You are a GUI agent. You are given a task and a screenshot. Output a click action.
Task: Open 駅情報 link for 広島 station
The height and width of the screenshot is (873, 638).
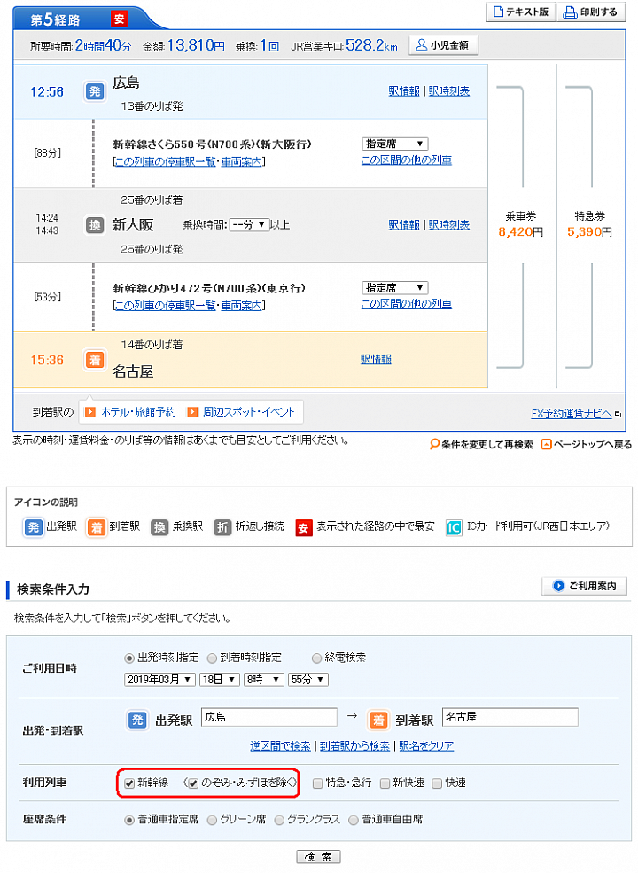403,90
